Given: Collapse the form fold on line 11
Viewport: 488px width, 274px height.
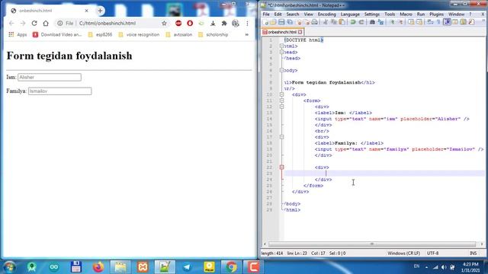Looking at the screenshot, I should pyautogui.click(x=281, y=100).
